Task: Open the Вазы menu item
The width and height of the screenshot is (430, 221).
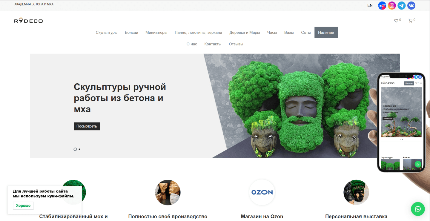Action: [289, 33]
